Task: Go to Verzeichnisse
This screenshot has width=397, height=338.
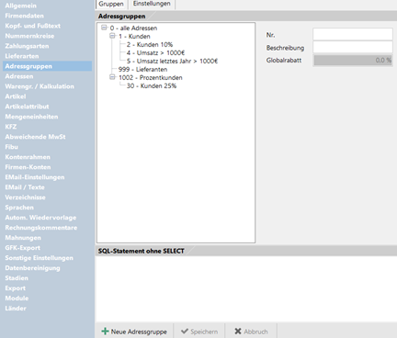Action: pos(25,197)
